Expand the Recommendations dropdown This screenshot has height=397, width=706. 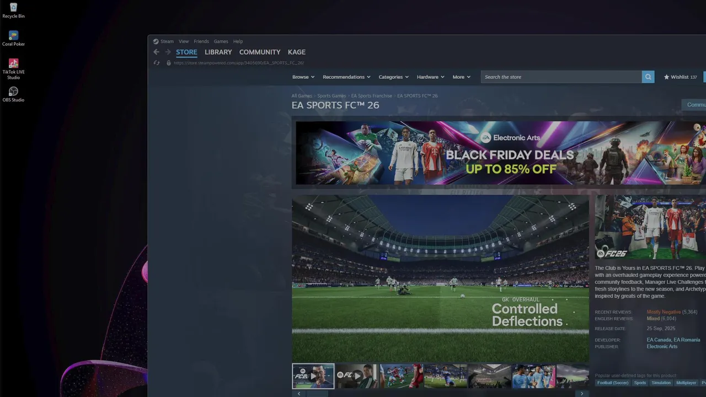[x=346, y=77]
